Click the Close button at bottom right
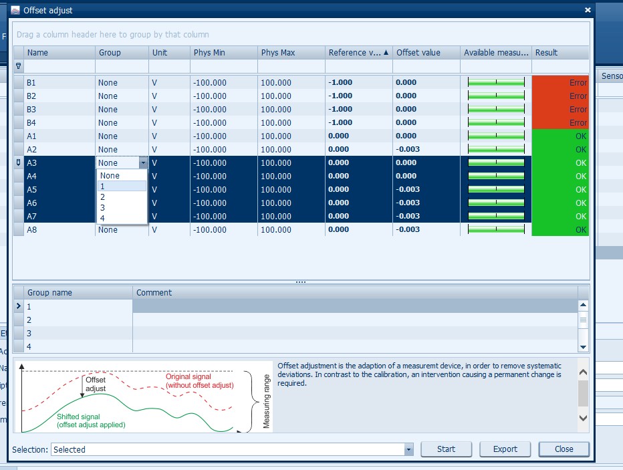Image resolution: width=623 pixels, height=470 pixels. pos(564,449)
